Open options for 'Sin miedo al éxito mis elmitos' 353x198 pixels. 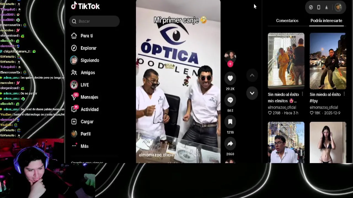click(x=303, y=94)
